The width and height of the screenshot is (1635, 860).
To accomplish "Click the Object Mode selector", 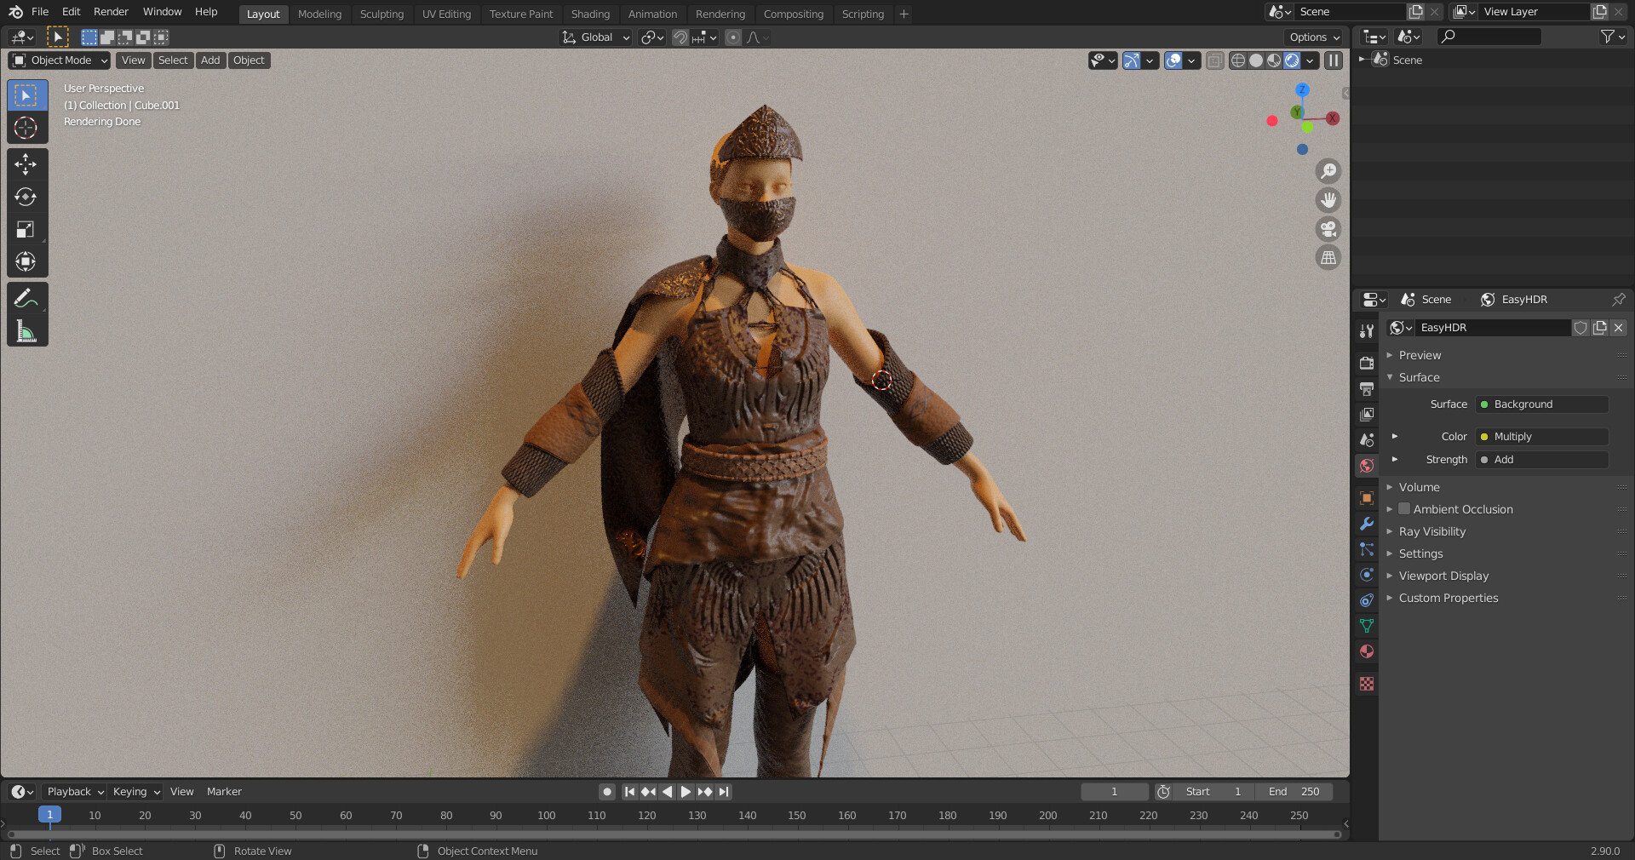I will click(x=58, y=60).
